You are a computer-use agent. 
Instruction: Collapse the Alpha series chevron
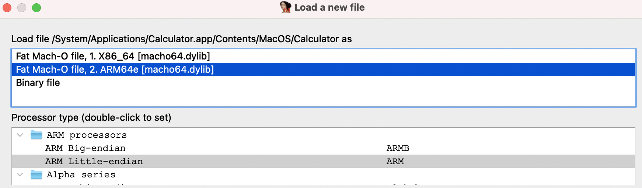point(20,175)
